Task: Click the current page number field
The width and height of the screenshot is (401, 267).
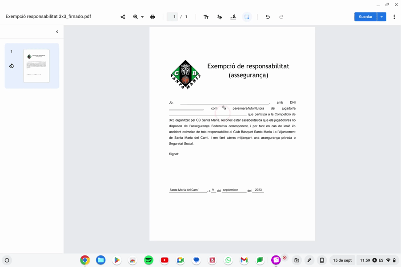Action: tap(173, 17)
